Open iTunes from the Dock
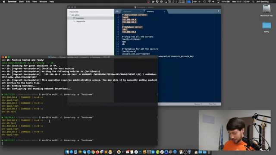The height and width of the screenshot is (155, 276). pyautogui.click(x=136, y=152)
